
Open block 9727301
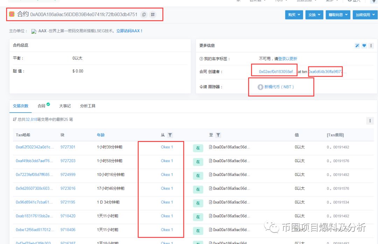(x=68, y=147)
